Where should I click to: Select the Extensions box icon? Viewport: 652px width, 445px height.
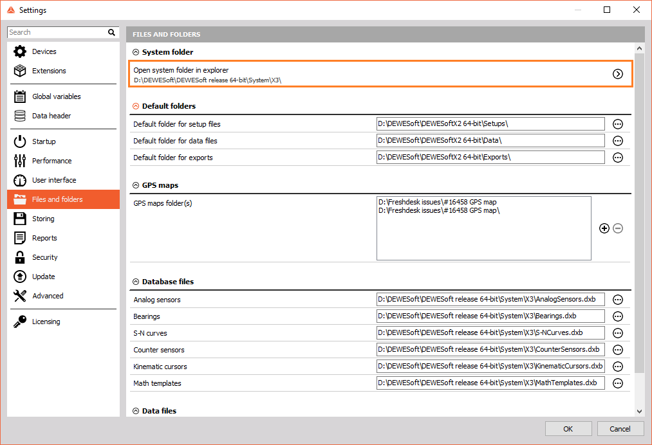click(20, 71)
